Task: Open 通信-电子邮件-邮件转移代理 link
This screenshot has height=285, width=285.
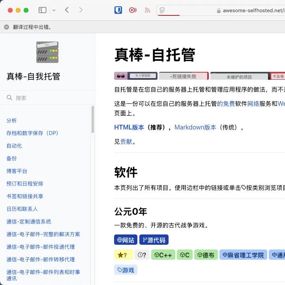Action: 41,259
